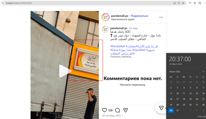This screenshot has height=119, width=206.
Task: Click the floating send message button
Action: (x=161, y=108)
